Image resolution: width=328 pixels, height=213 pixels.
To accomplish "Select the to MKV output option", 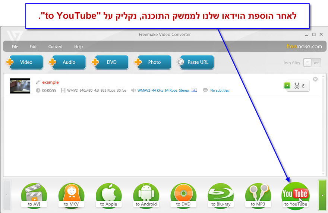I will tap(71, 195).
